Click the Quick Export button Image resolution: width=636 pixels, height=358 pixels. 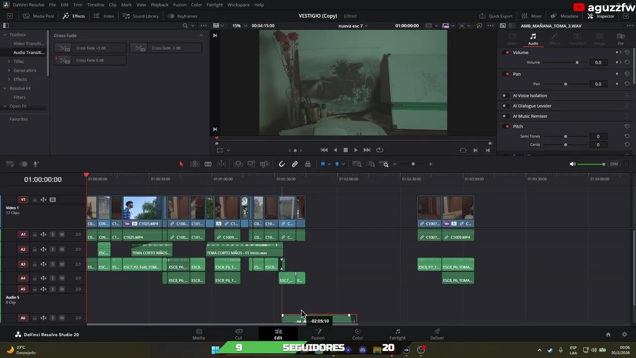coord(495,16)
